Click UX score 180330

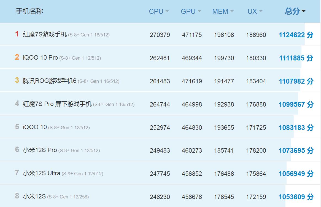coord(256,58)
